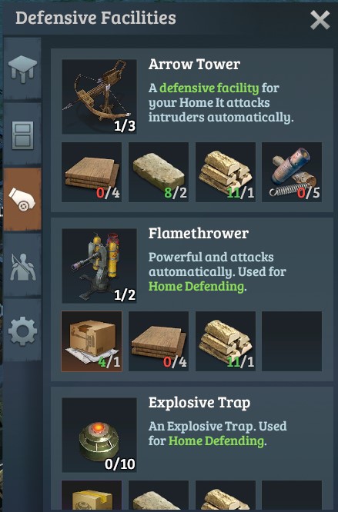Screen dimensions: 338x512
Task: Select the scrap parts material showing 0/5
Action: (x=292, y=171)
